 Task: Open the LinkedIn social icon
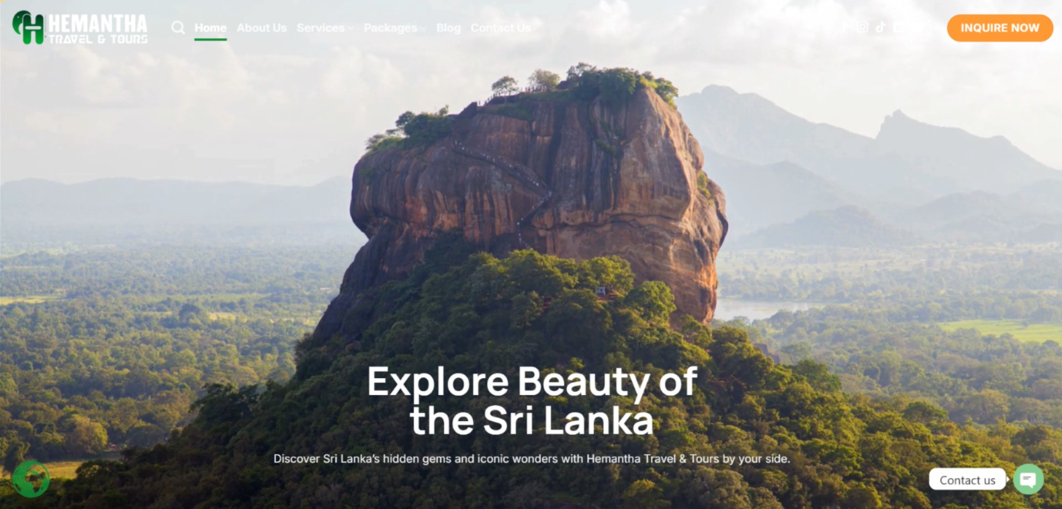tap(899, 27)
